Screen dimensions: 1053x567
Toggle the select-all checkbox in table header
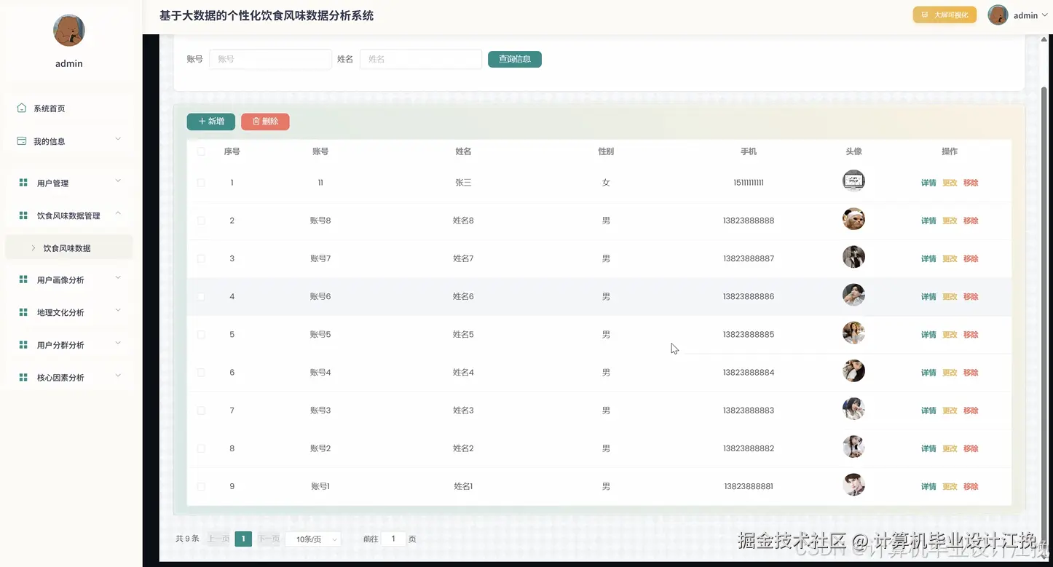tap(201, 151)
